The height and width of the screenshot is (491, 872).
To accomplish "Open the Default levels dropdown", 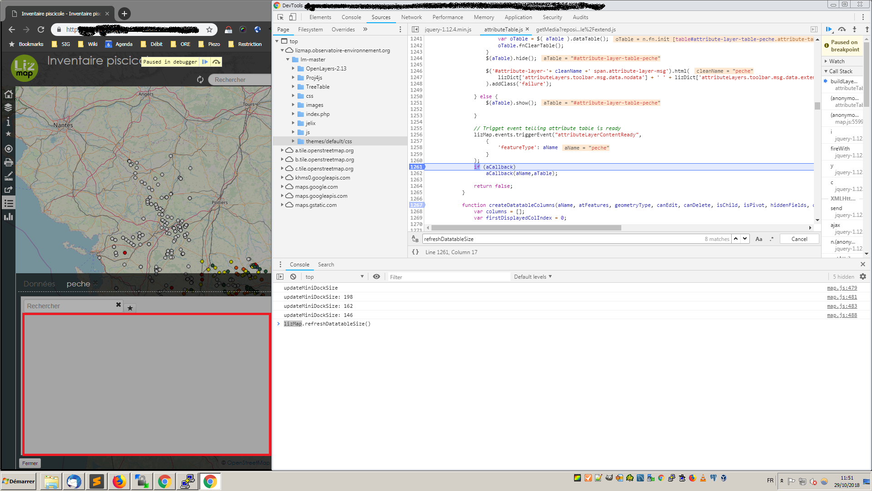I will 532,276.
